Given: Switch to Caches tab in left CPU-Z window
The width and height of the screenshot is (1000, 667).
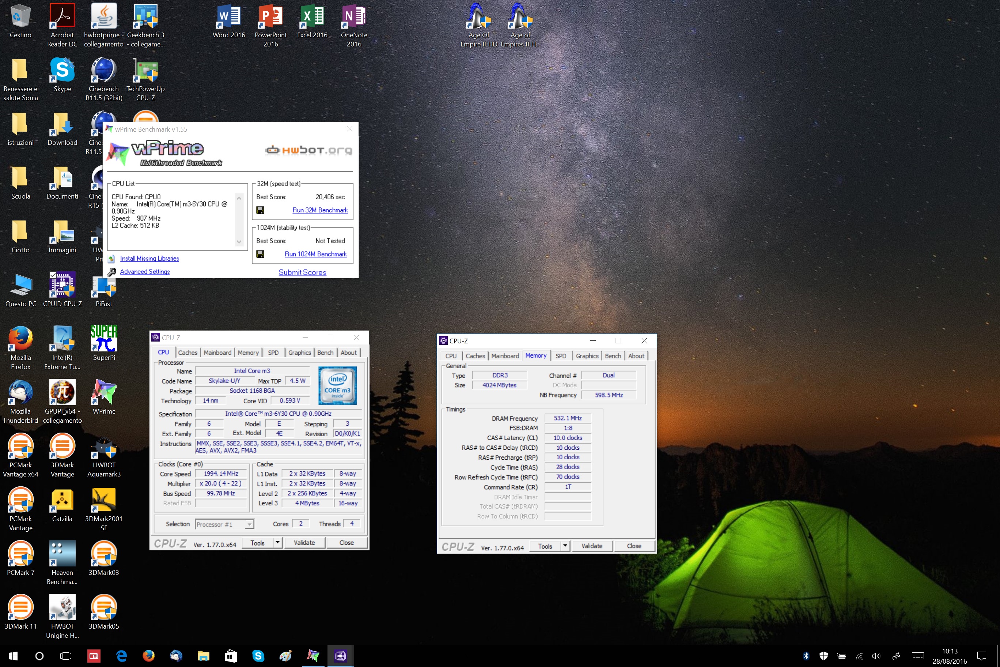Looking at the screenshot, I should point(187,353).
